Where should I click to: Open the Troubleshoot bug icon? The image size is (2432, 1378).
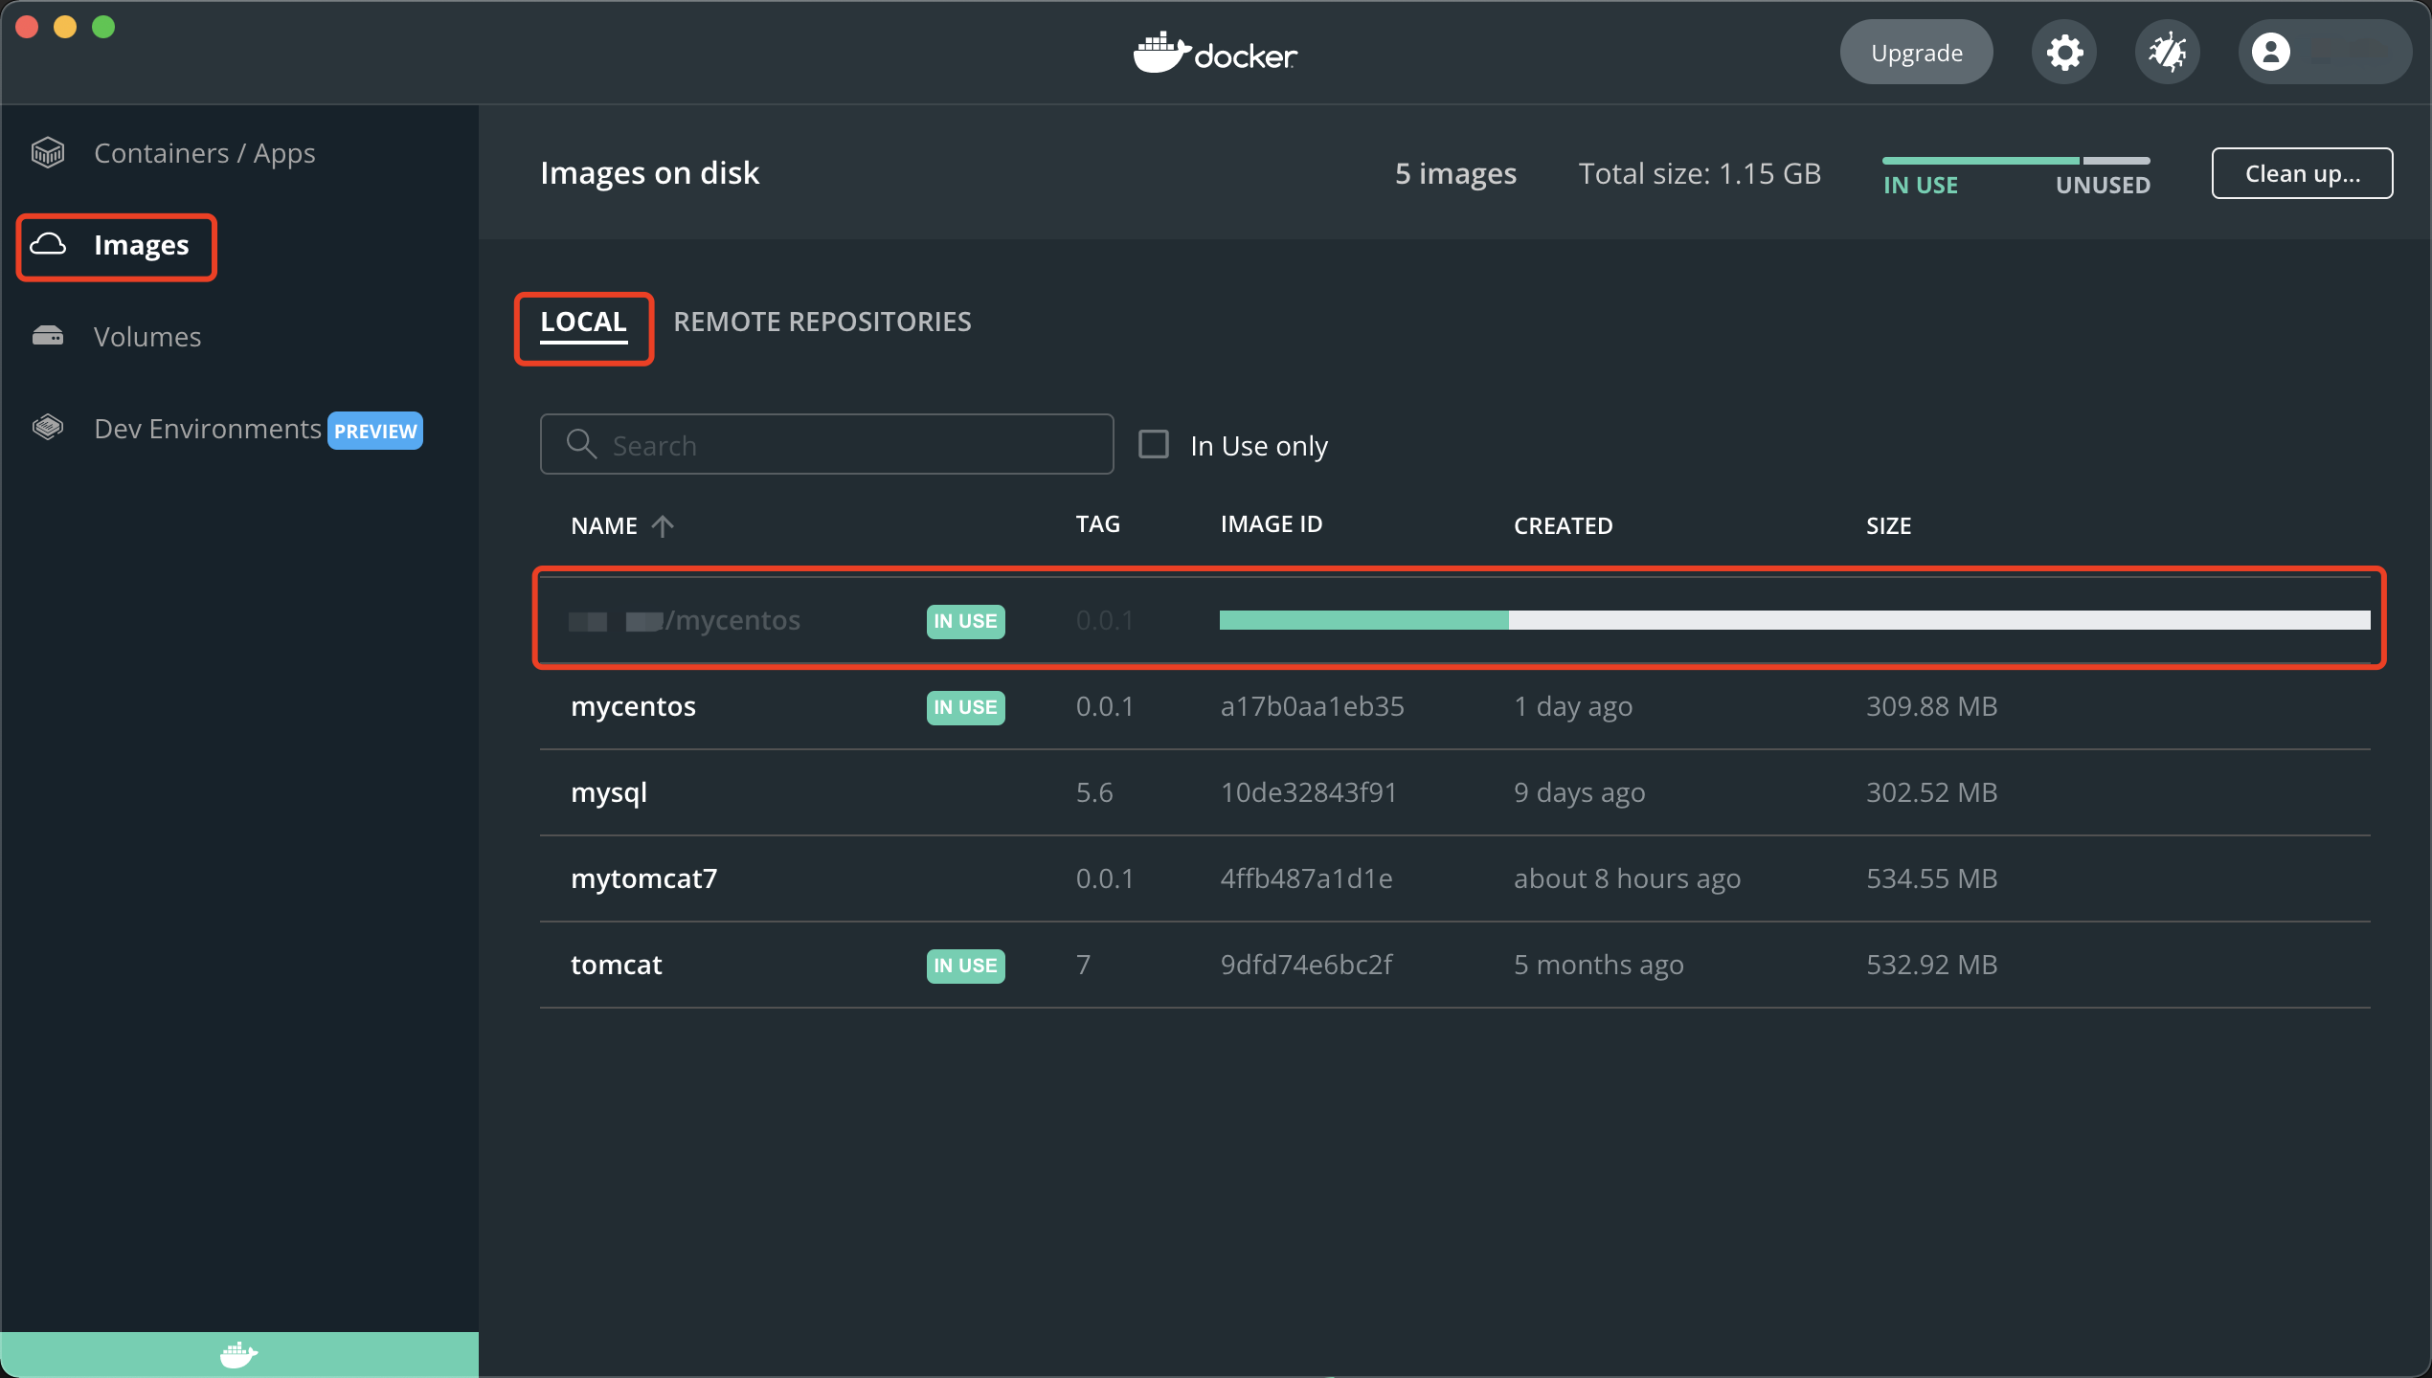pos(2167,53)
